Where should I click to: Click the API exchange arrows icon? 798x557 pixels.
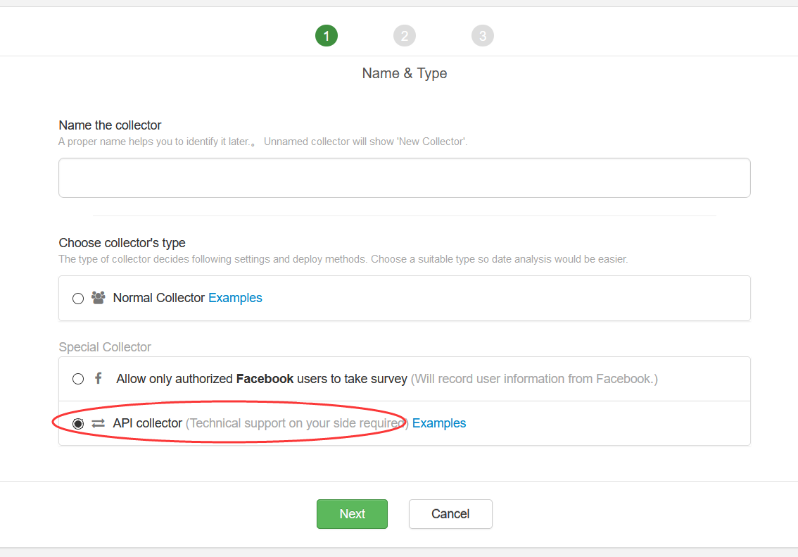click(x=98, y=423)
